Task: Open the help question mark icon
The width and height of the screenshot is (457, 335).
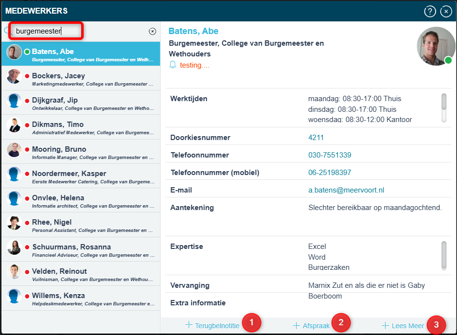Action: click(x=430, y=11)
